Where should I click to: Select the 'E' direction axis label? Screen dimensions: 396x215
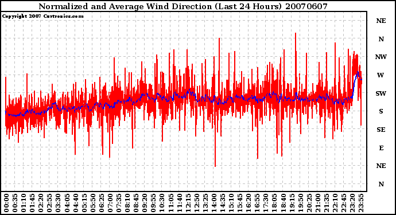[381, 148]
